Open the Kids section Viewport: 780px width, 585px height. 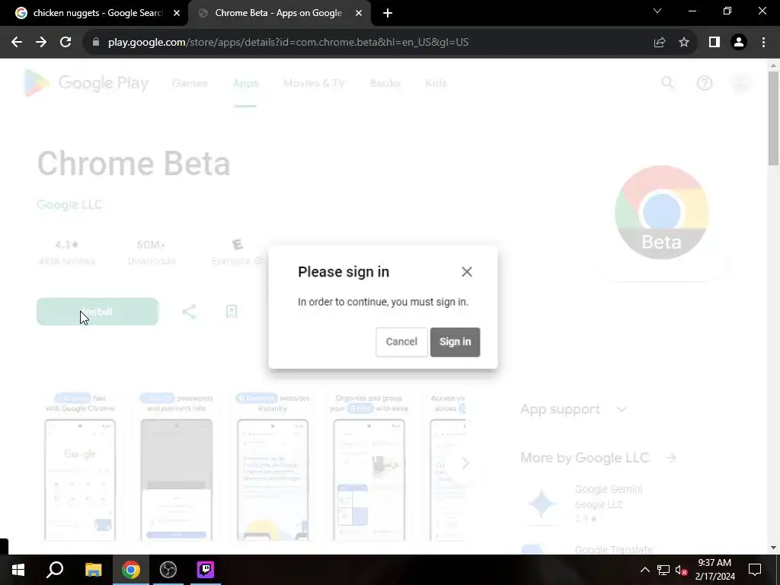click(x=436, y=83)
